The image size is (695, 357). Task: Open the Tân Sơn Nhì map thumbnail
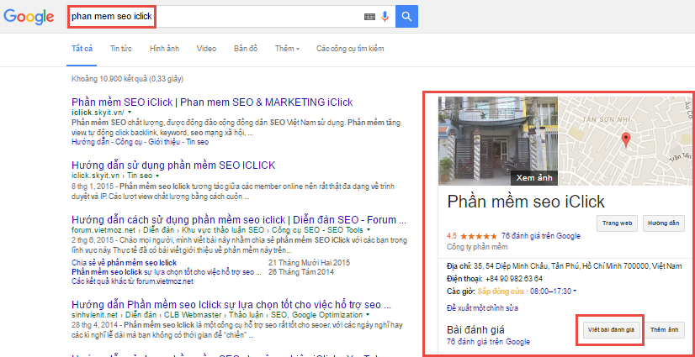(624, 140)
